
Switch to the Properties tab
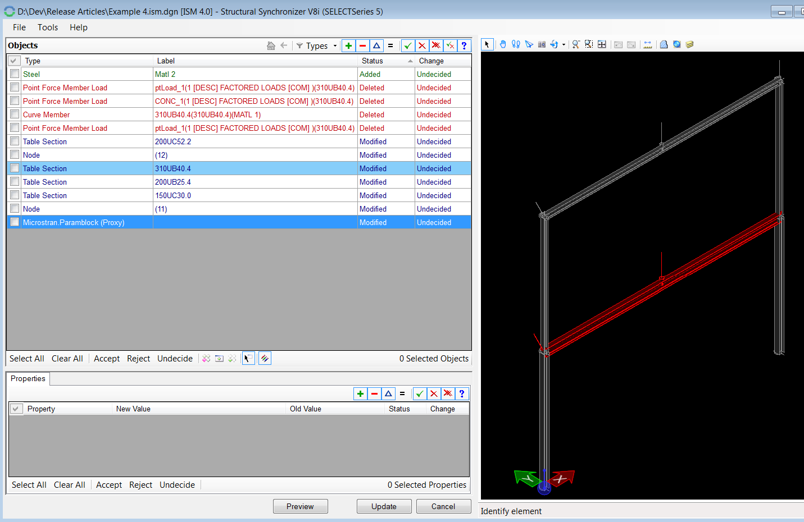(x=28, y=379)
